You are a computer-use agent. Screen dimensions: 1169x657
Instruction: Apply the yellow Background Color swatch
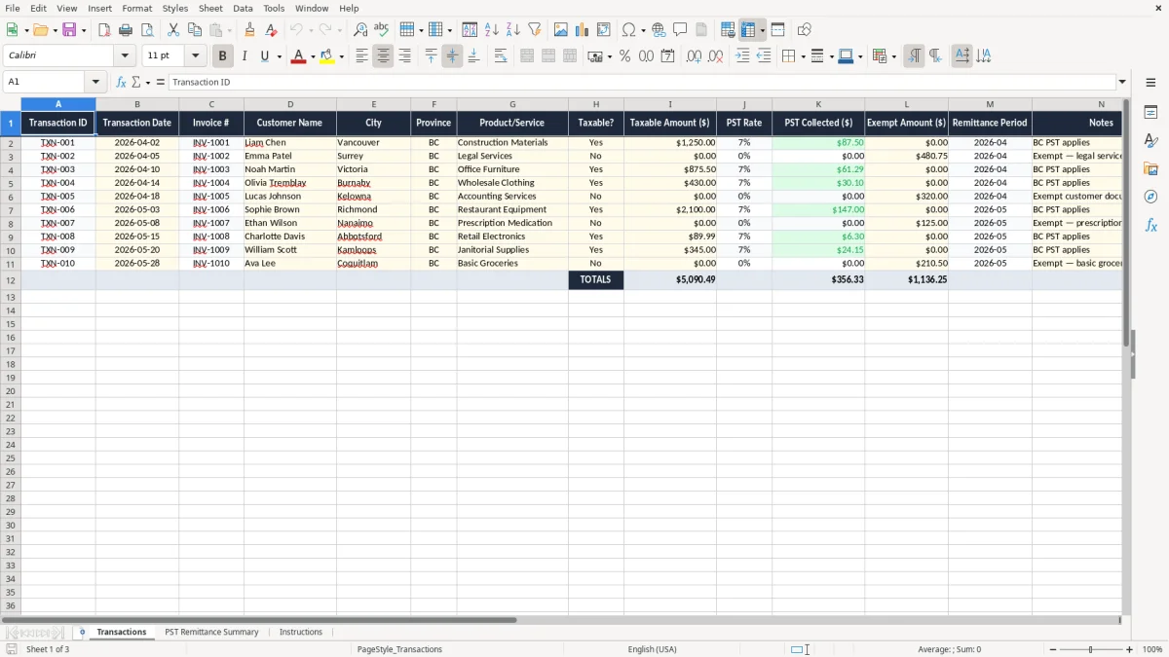(x=326, y=56)
